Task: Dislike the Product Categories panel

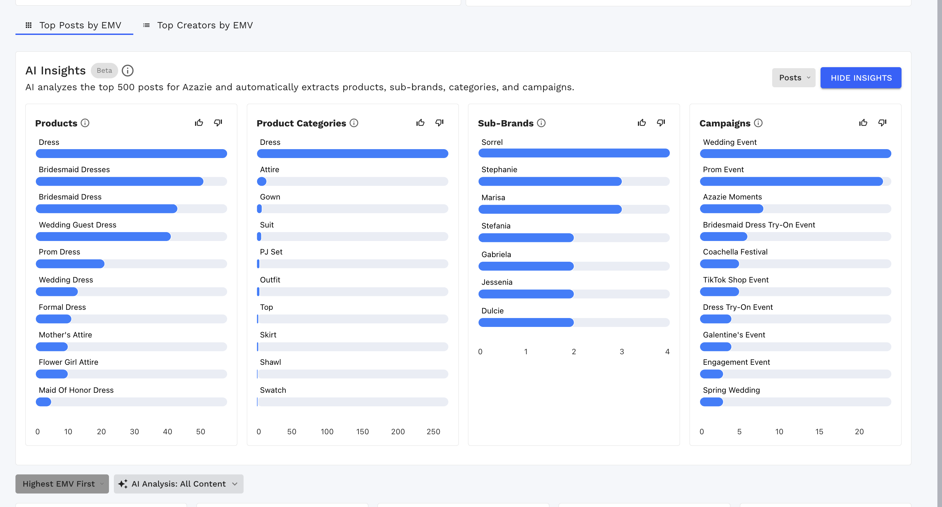Action: click(439, 122)
